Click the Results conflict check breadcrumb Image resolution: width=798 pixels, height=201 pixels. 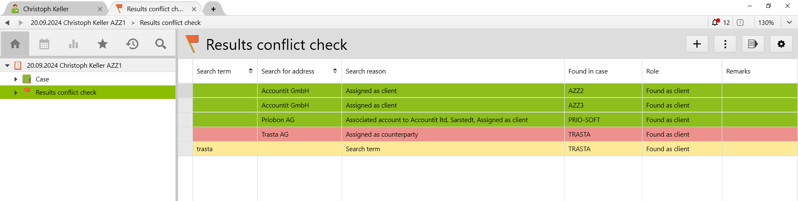pyautogui.click(x=170, y=22)
